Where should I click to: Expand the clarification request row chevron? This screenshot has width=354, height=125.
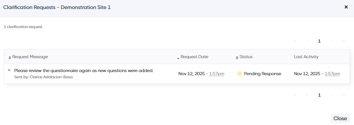click(x=9, y=70)
